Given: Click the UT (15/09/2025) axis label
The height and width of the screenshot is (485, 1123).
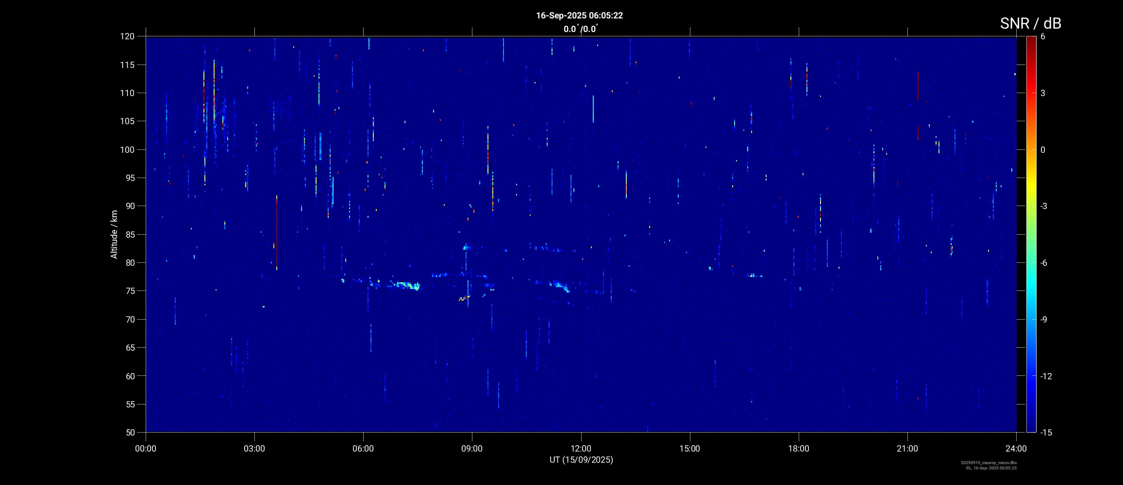Looking at the screenshot, I should 581,460.
